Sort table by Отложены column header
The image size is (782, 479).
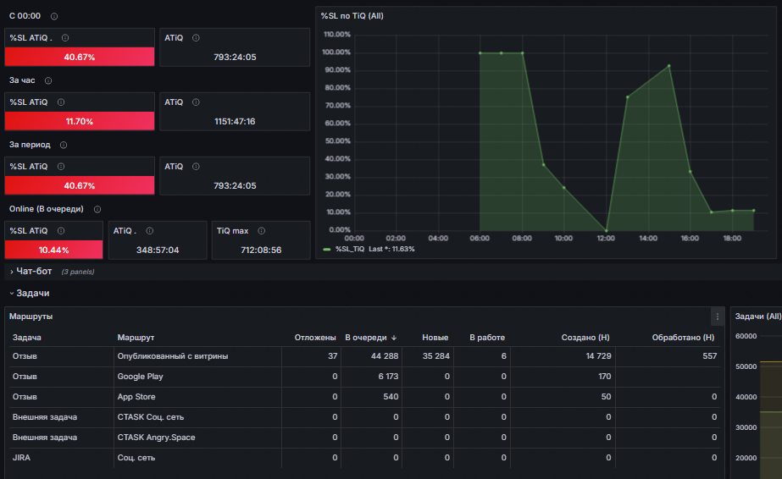tap(315, 338)
